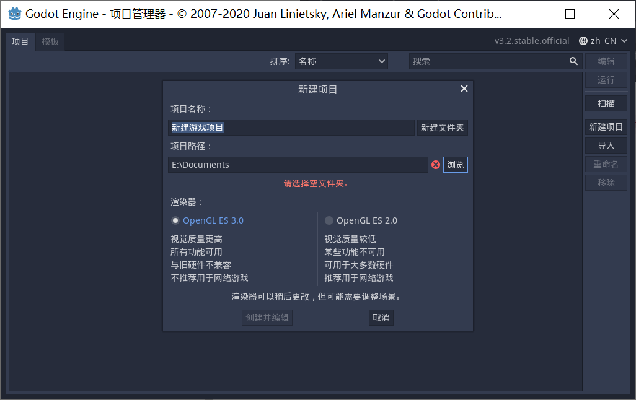This screenshot has height=400, width=636.
Task: Close the Godot Engine window
Action: coord(614,14)
